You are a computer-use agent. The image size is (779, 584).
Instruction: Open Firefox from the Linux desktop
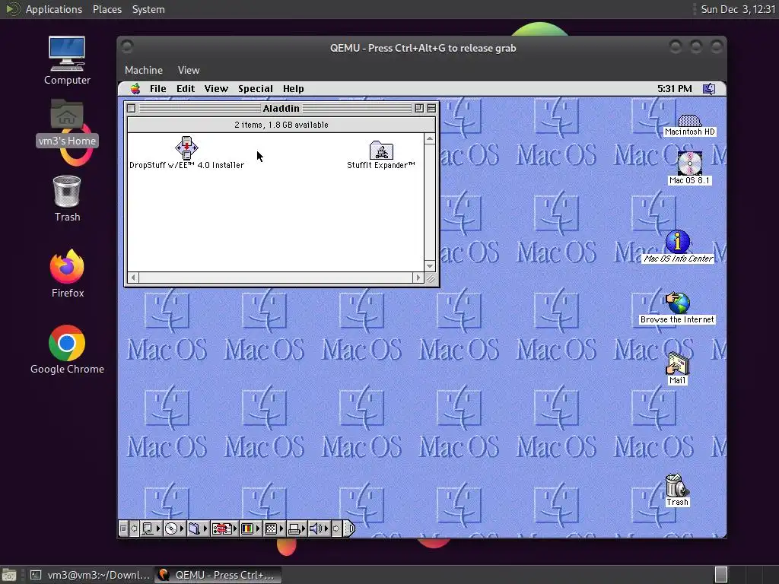click(67, 274)
